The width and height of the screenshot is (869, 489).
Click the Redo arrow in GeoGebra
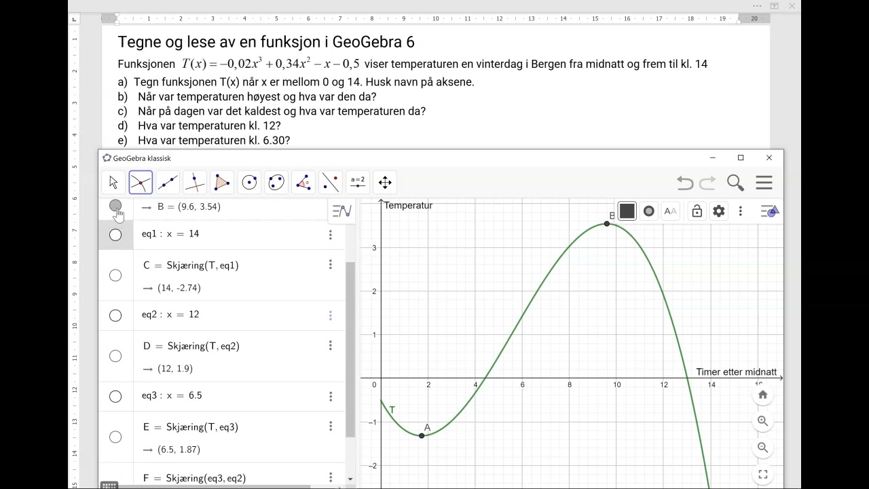click(x=707, y=183)
